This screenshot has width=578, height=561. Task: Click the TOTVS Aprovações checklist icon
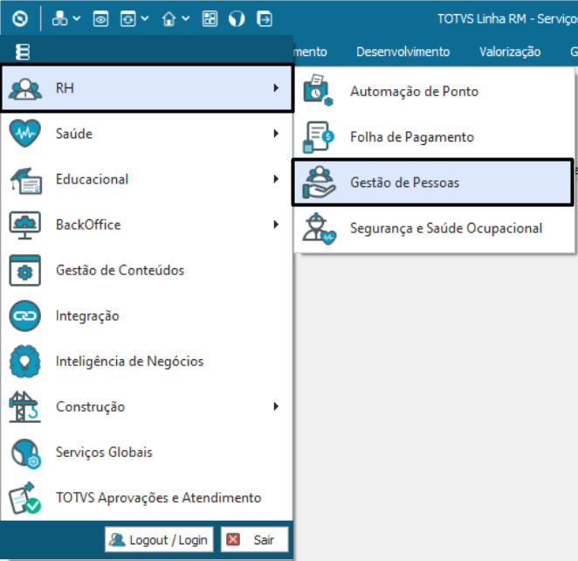click(24, 498)
